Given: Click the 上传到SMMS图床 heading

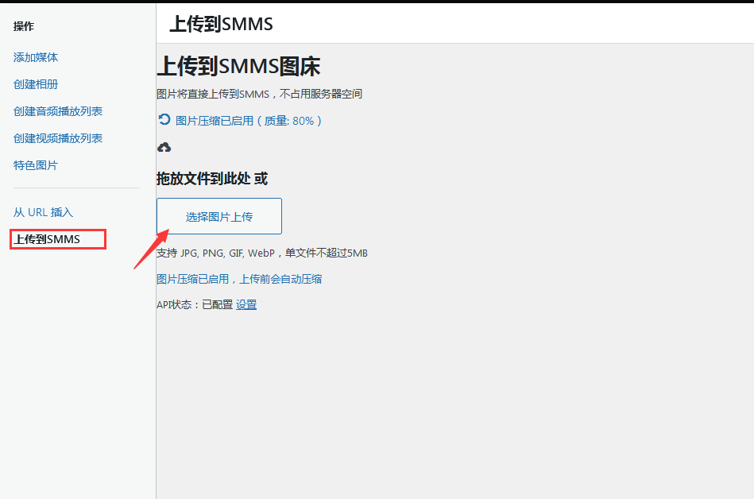Looking at the screenshot, I should point(238,66).
